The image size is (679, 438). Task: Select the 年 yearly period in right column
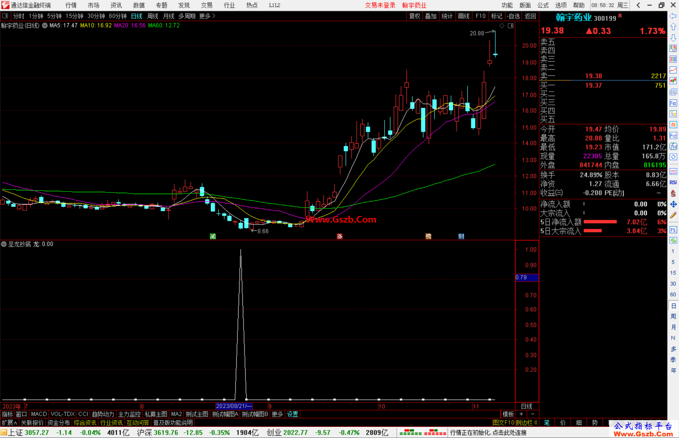(673, 371)
